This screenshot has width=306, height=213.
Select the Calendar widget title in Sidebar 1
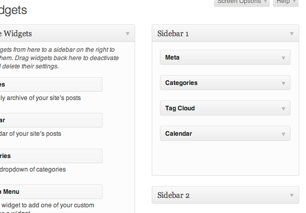(179, 134)
